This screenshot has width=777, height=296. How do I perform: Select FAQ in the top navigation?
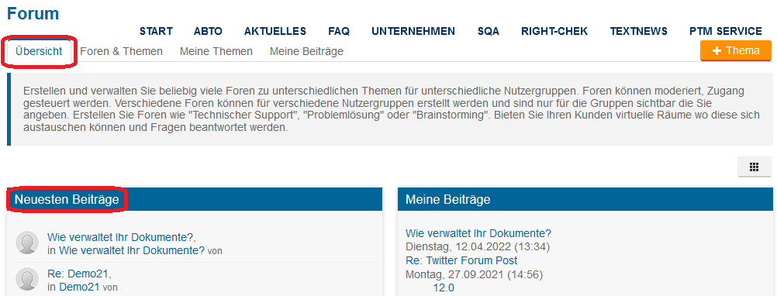click(x=339, y=31)
